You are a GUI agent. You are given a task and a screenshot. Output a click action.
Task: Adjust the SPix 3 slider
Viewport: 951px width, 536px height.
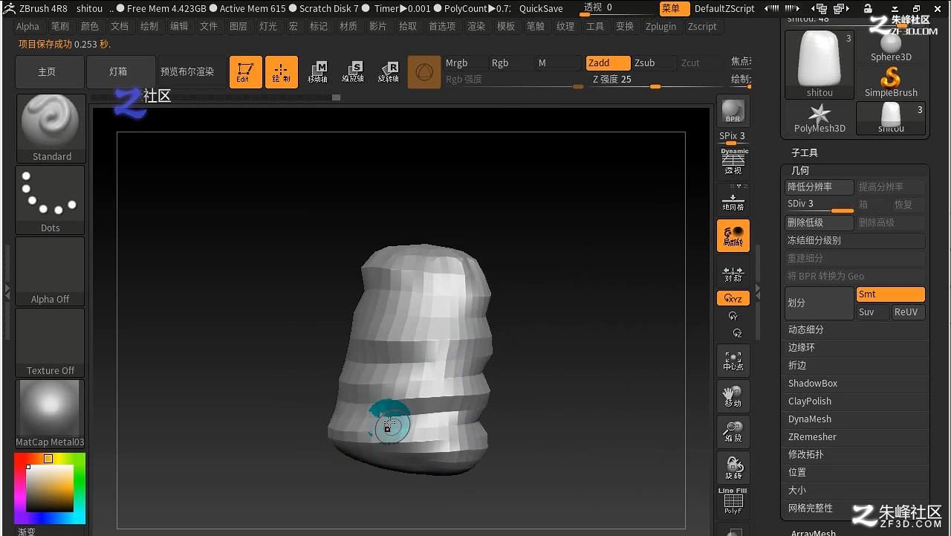[x=733, y=137]
